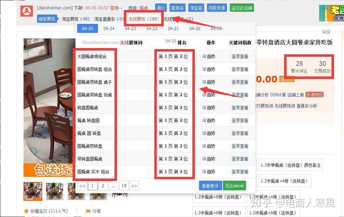344x217 pixels.
Task: Choose the 1.3米单餐桌（送转盘）颜色备注 option
Action: tap(291, 165)
